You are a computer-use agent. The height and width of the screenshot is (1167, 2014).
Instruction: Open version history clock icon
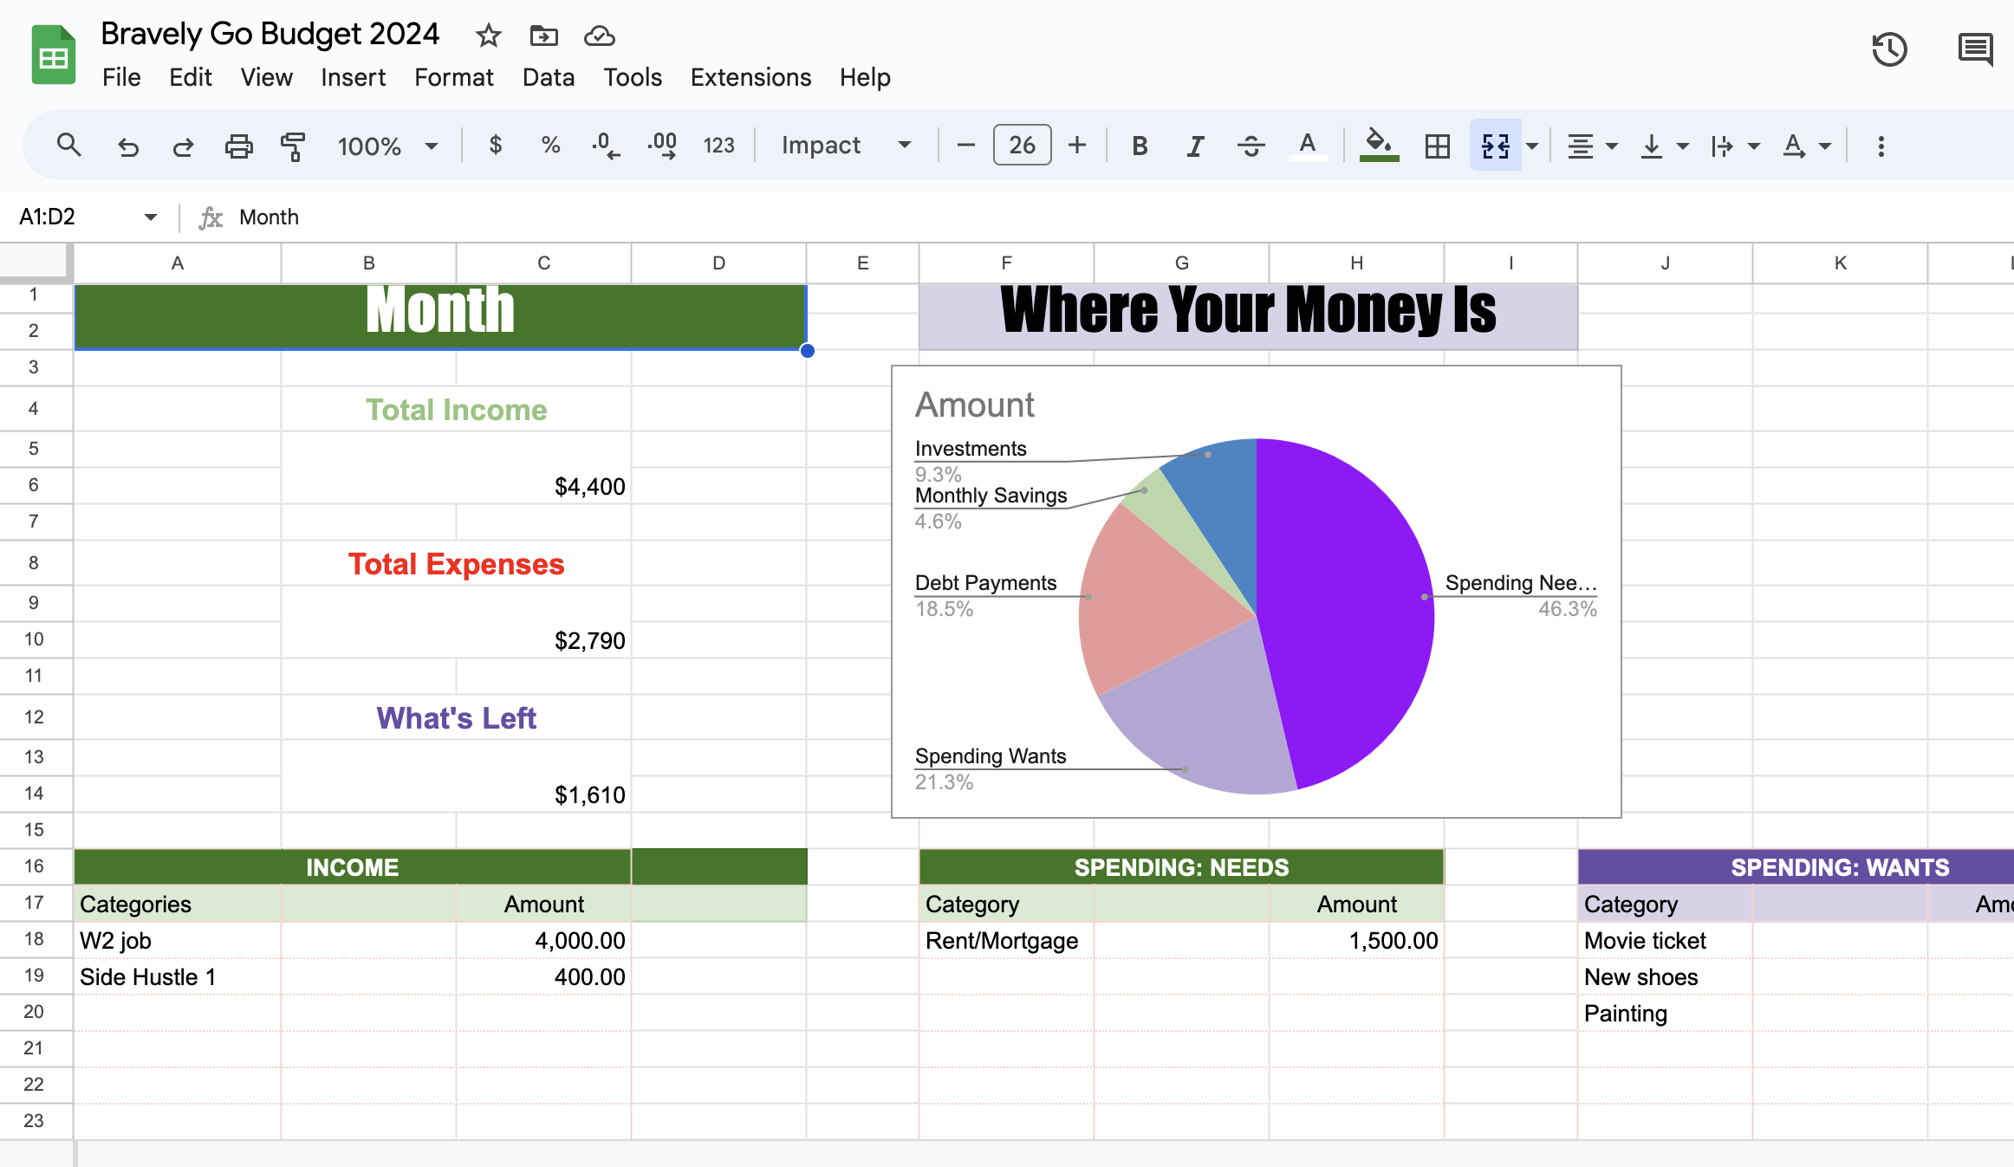pos(1888,49)
